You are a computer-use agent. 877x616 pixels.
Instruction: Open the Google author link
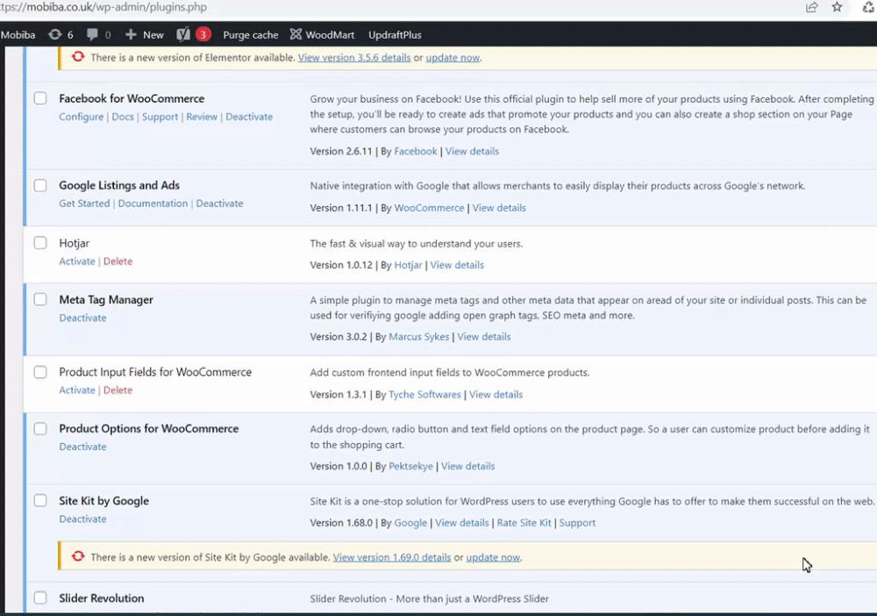pos(410,523)
